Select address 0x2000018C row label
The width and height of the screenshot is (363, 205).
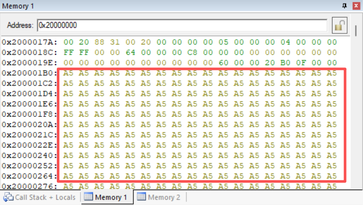point(29,53)
